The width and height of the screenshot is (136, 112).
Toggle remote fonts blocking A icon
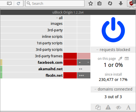[x=128, y=107]
